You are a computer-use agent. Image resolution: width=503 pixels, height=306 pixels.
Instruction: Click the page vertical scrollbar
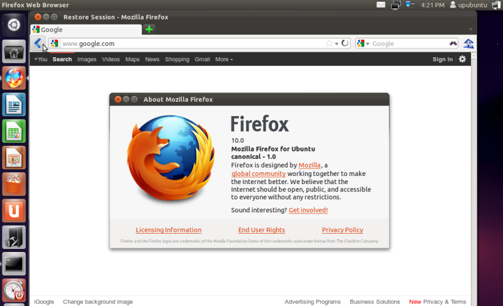474,180
